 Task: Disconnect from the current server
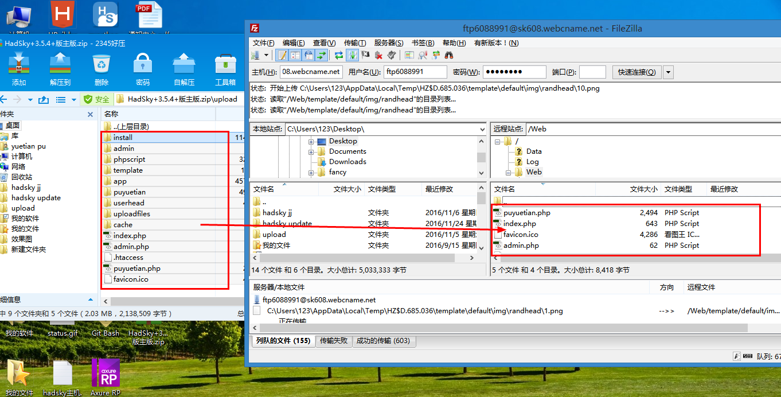point(378,55)
